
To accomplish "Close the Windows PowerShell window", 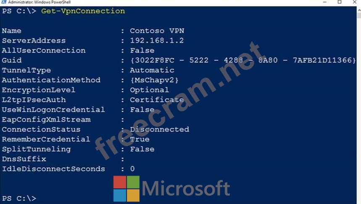I will coord(355,2).
